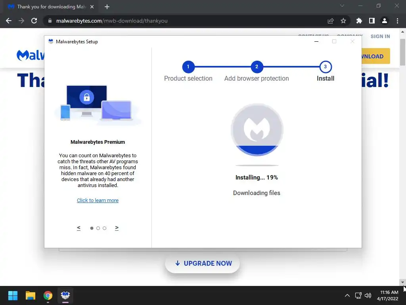Image resolution: width=406 pixels, height=305 pixels.
Task: Minimize the Malwarebytes Setup window
Action: [x=316, y=41]
